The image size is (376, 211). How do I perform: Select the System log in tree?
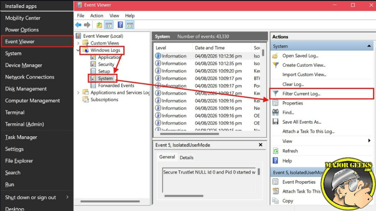click(105, 78)
